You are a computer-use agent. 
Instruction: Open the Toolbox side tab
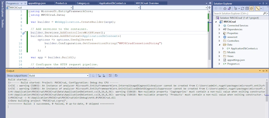3,24
